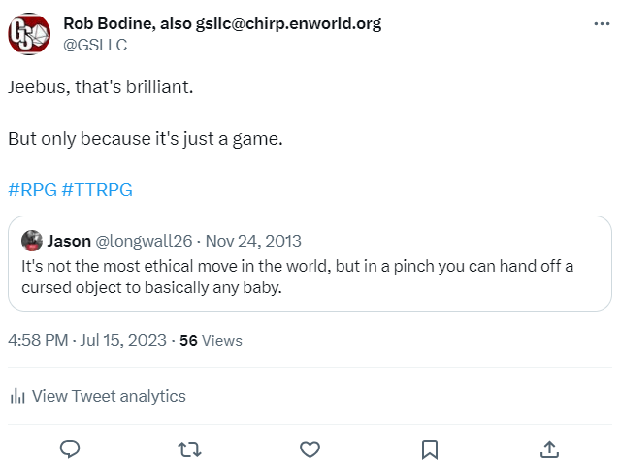Click the bar chart analytics icon
This screenshot has width=620, height=466.
pyautogui.click(x=16, y=396)
